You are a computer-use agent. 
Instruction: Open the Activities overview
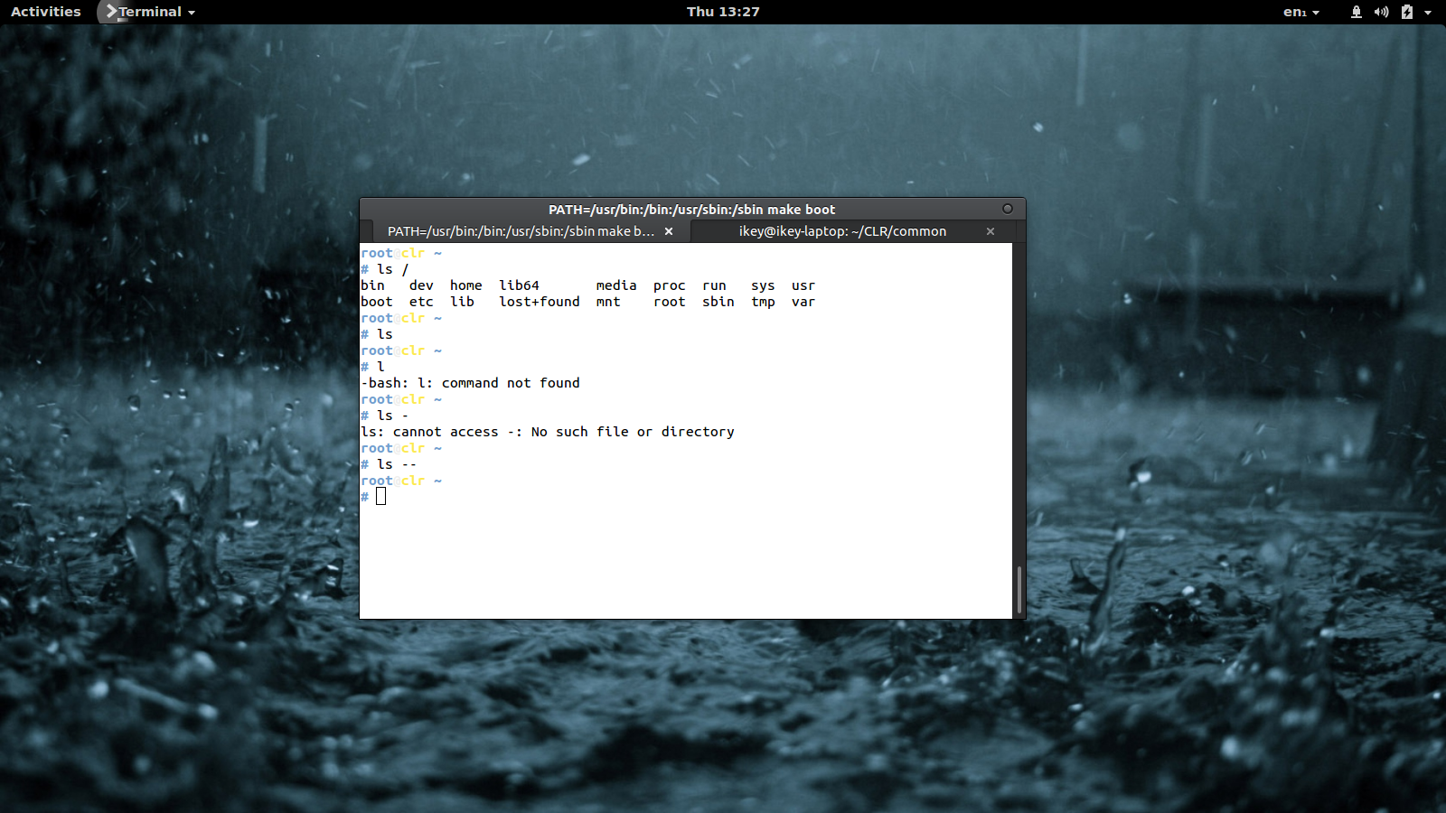coord(45,12)
